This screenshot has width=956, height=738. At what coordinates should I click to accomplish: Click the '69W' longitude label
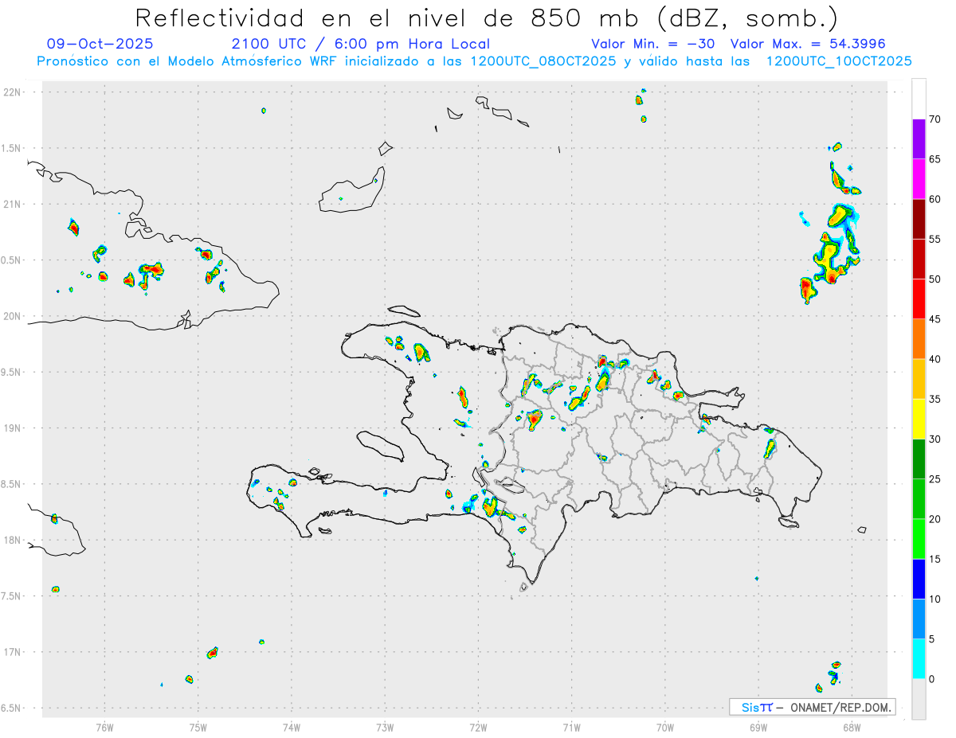(x=758, y=727)
